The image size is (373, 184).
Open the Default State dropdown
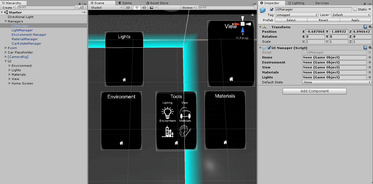click(337, 82)
